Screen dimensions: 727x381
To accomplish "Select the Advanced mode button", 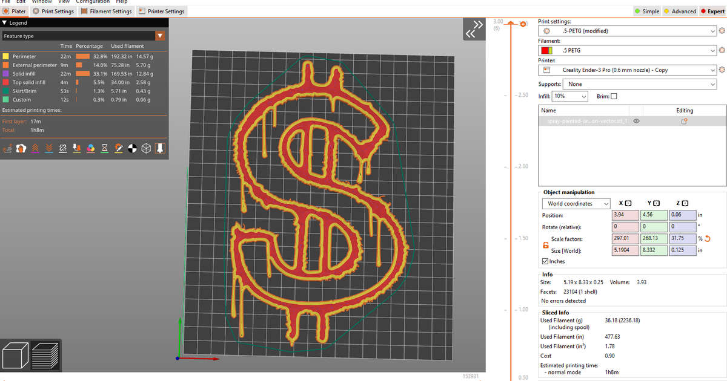I will click(x=679, y=11).
